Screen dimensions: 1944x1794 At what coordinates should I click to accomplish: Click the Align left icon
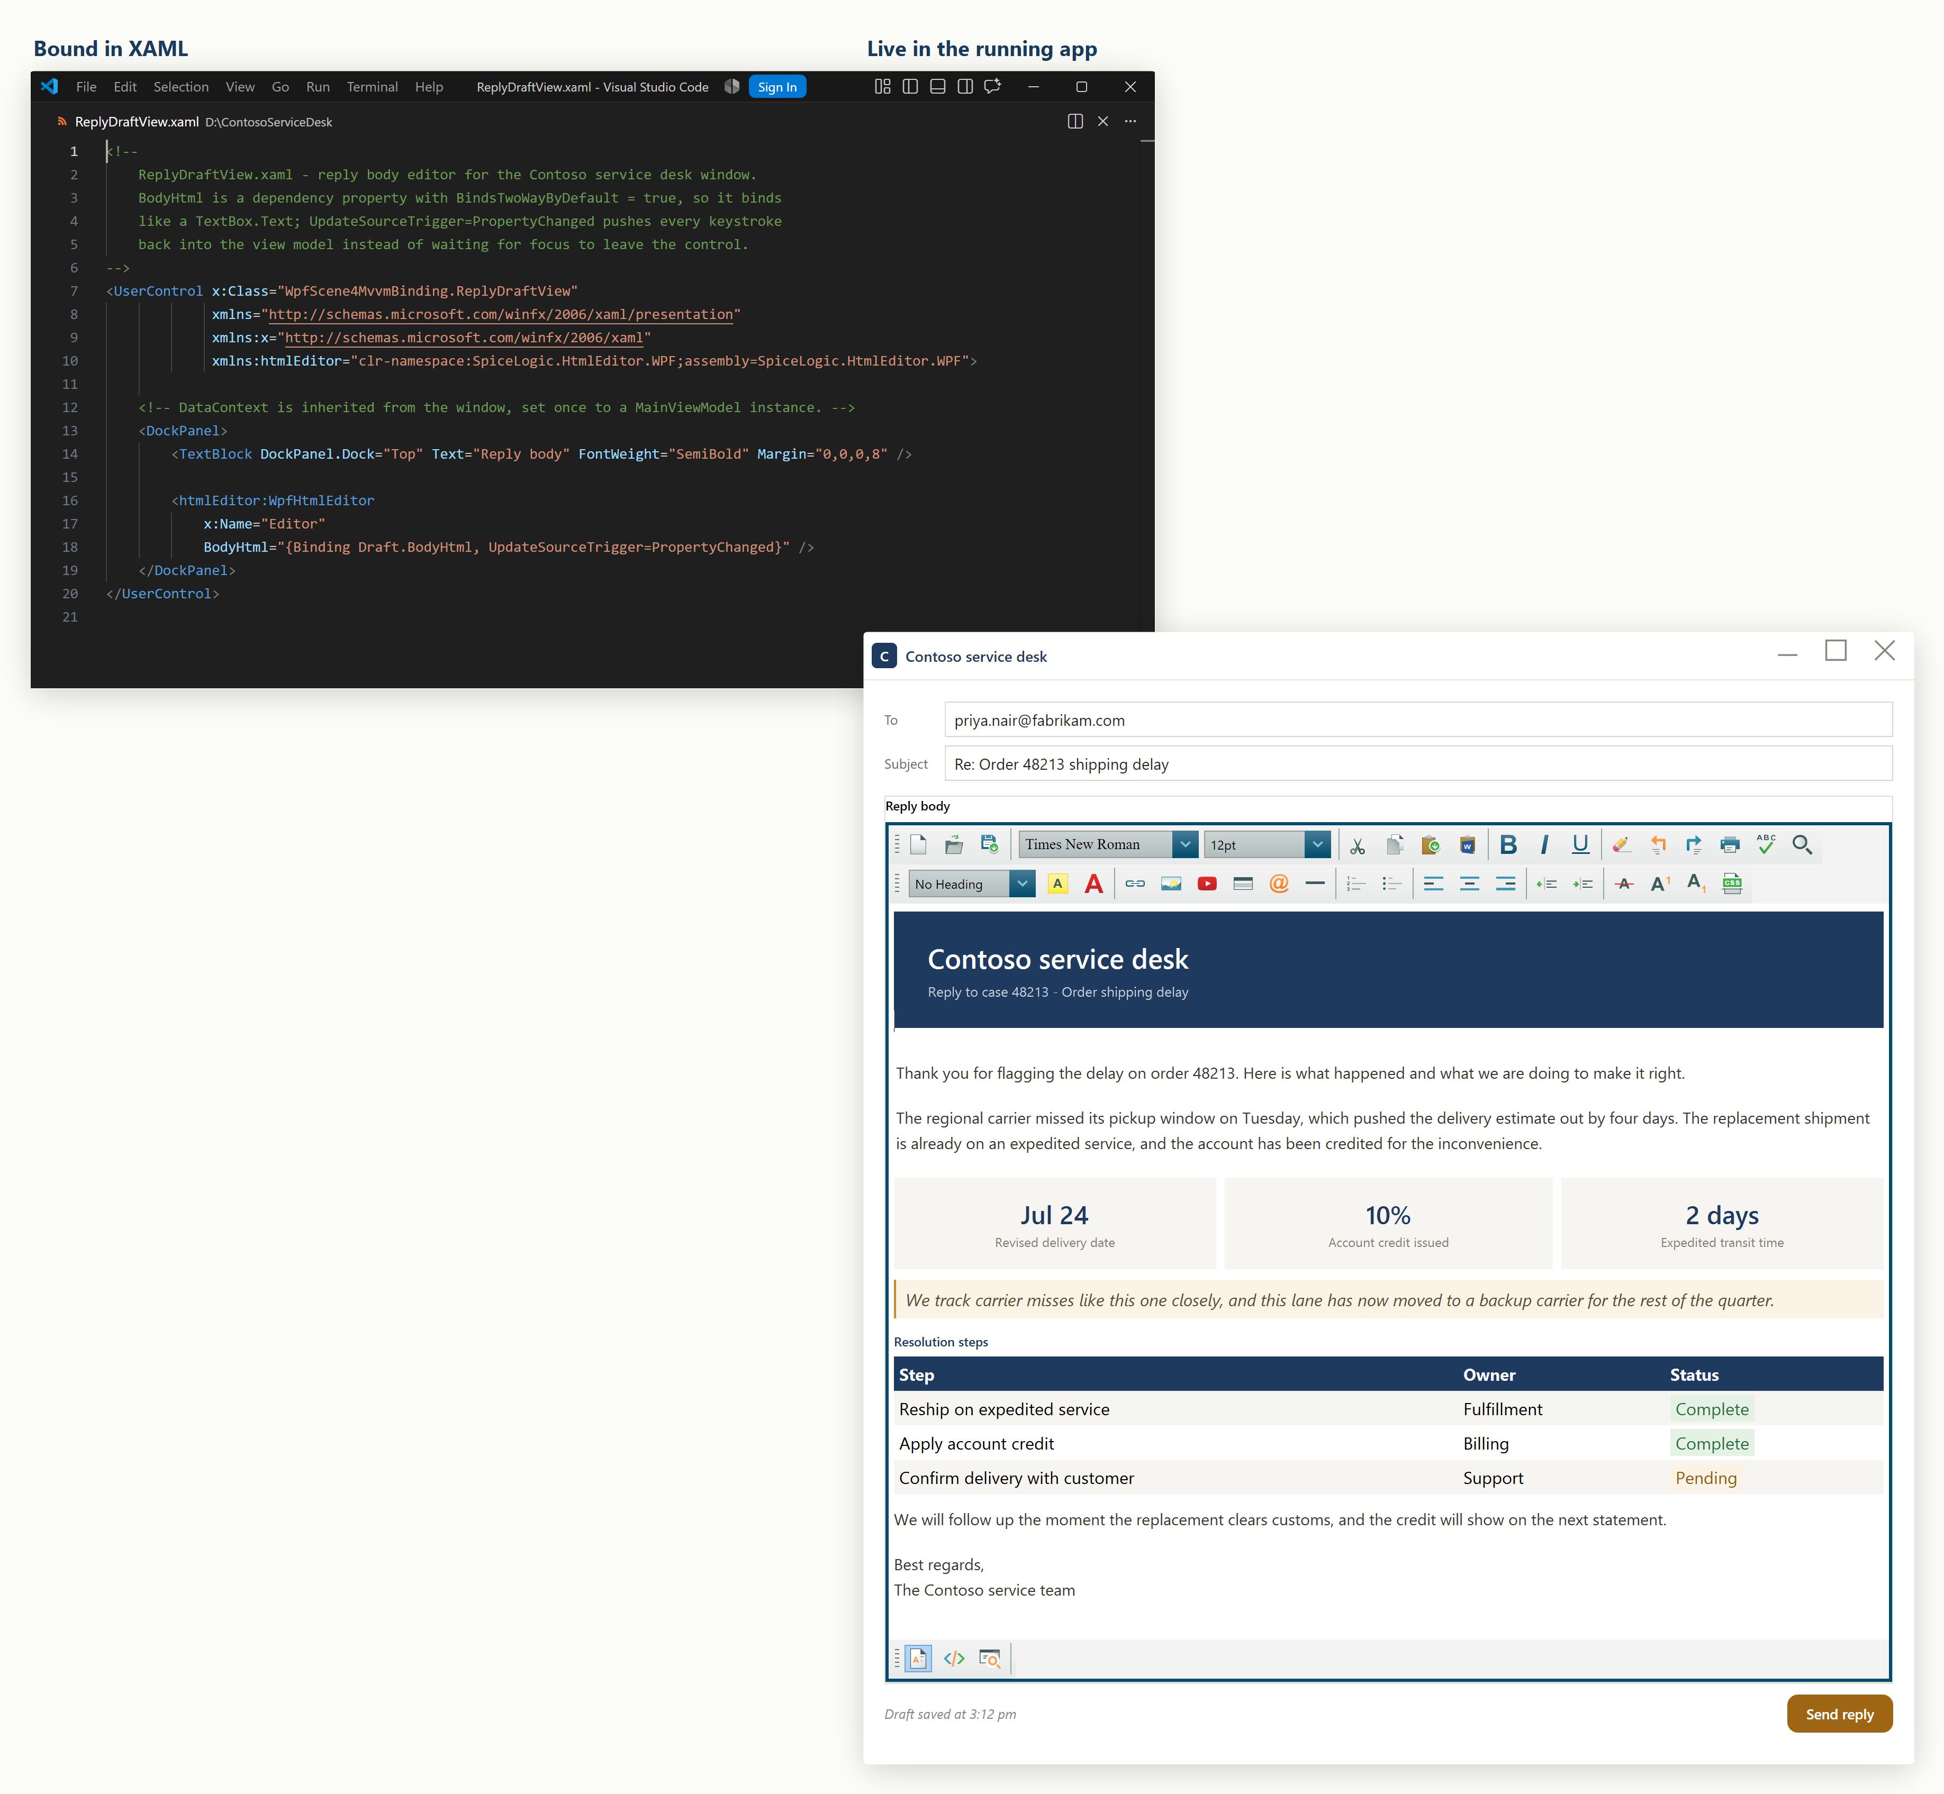[x=1433, y=884]
